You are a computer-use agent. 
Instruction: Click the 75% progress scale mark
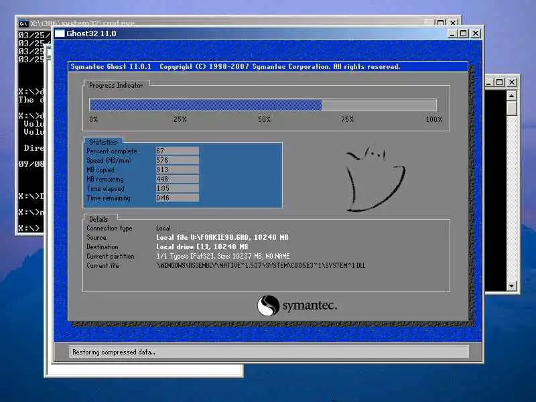(x=347, y=119)
